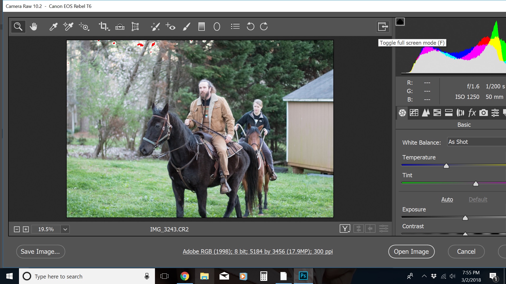Select the Hand tool

click(33, 26)
